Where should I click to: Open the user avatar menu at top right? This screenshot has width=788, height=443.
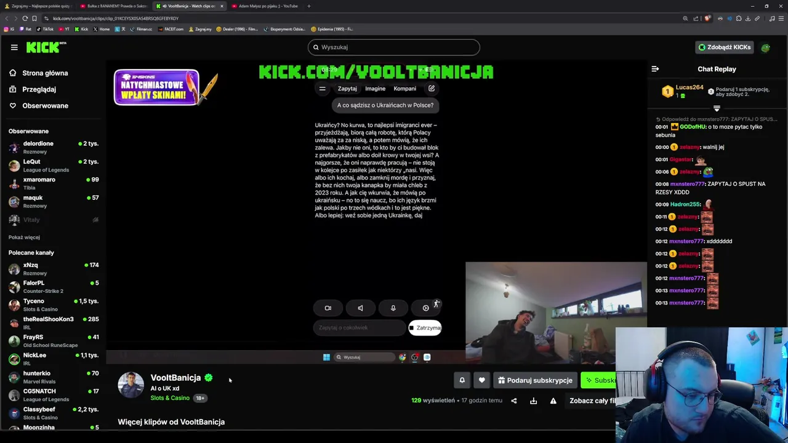pyautogui.click(x=765, y=47)
